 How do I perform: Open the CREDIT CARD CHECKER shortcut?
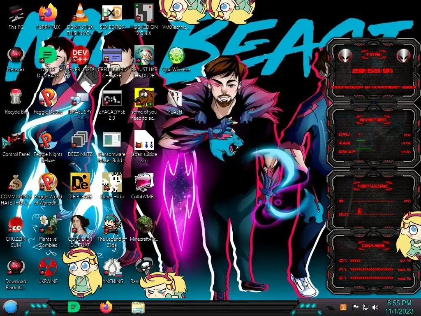click(x=112, y=63)
